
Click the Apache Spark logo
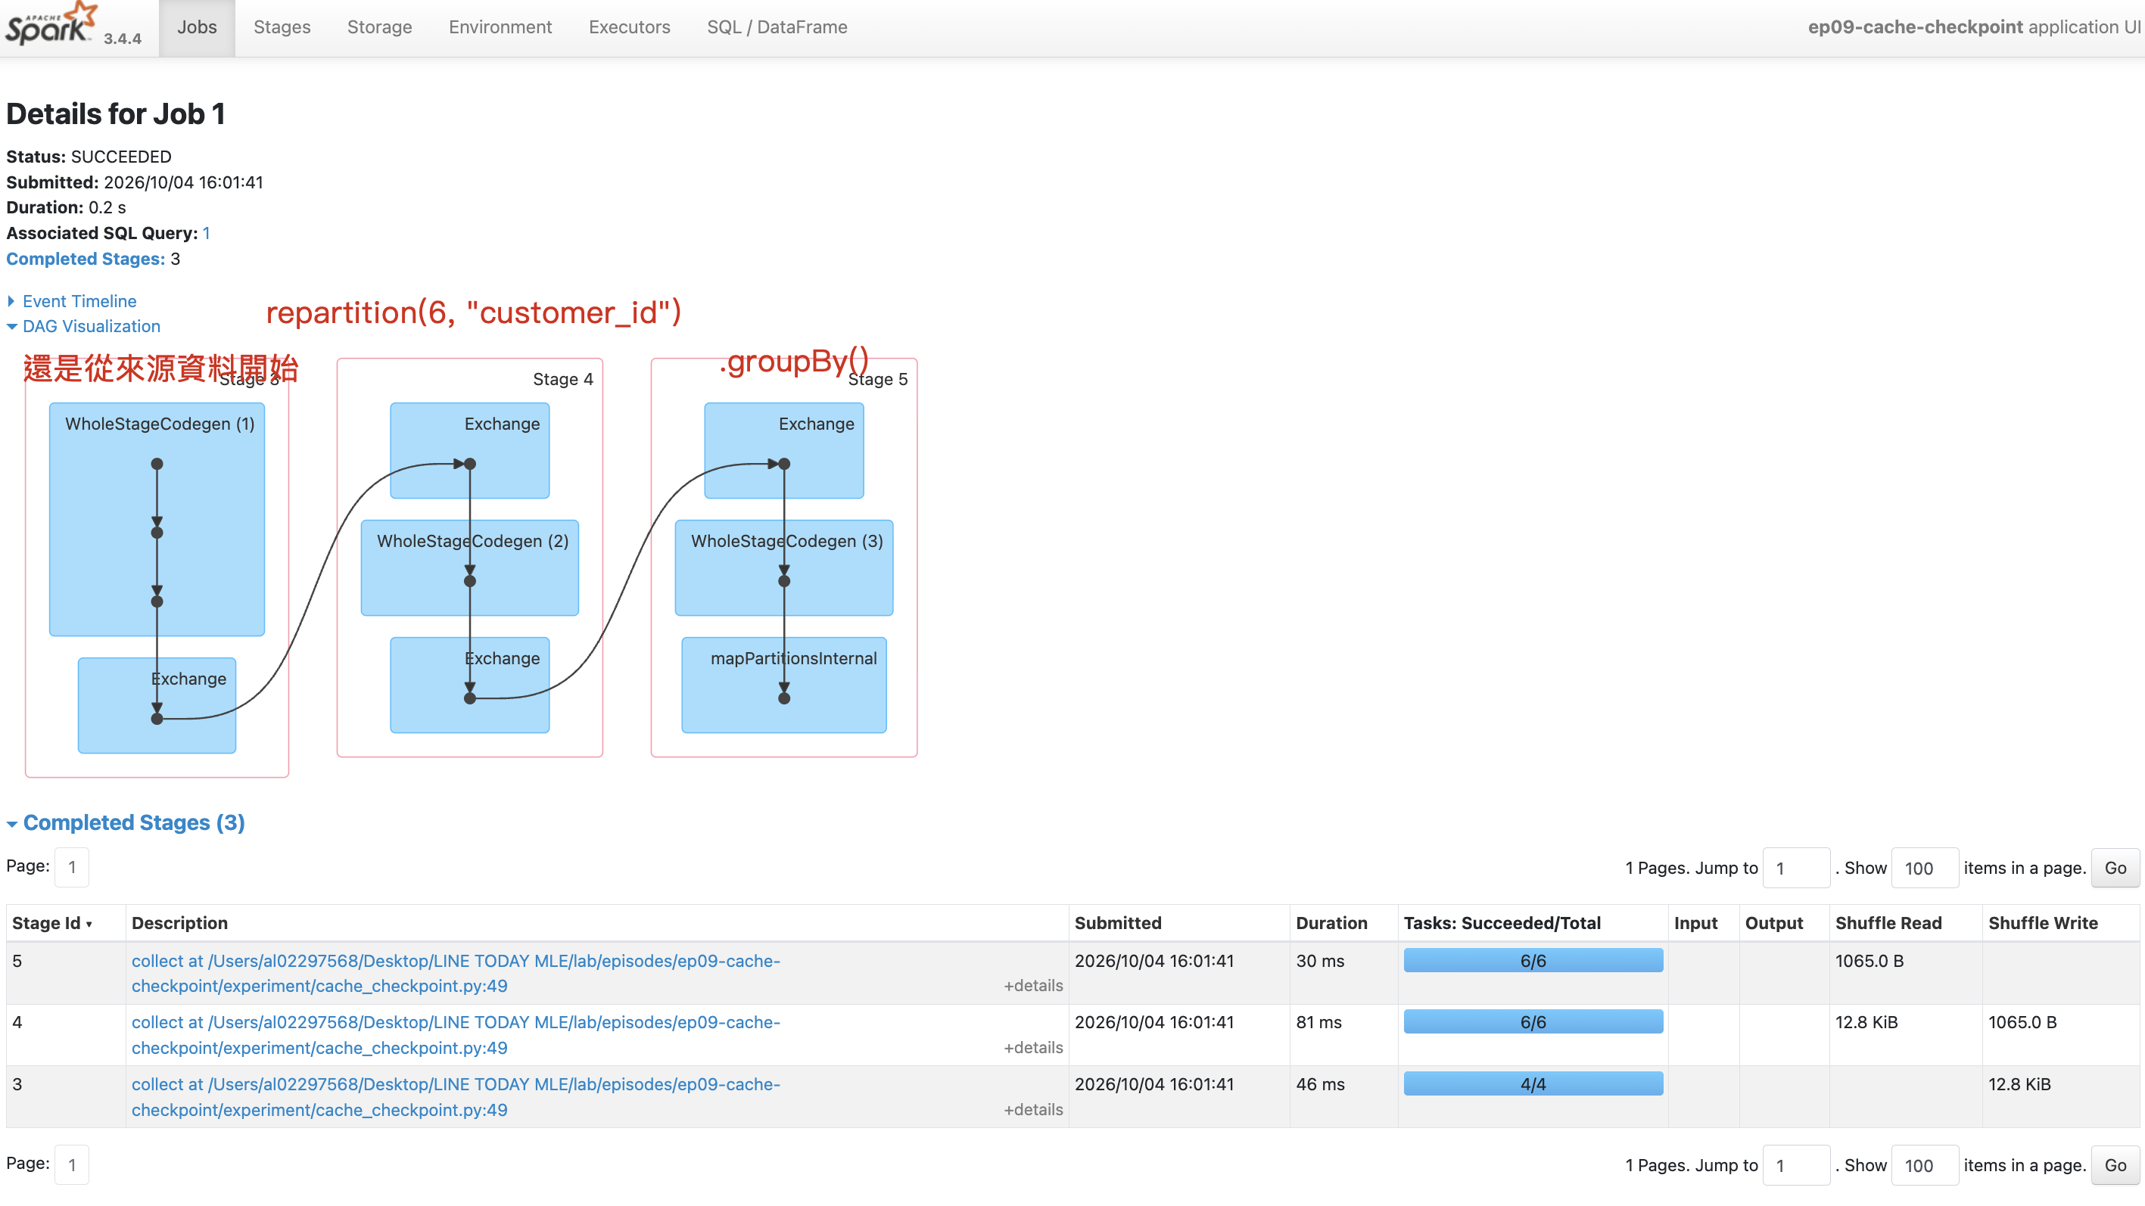tap(51, 25)
